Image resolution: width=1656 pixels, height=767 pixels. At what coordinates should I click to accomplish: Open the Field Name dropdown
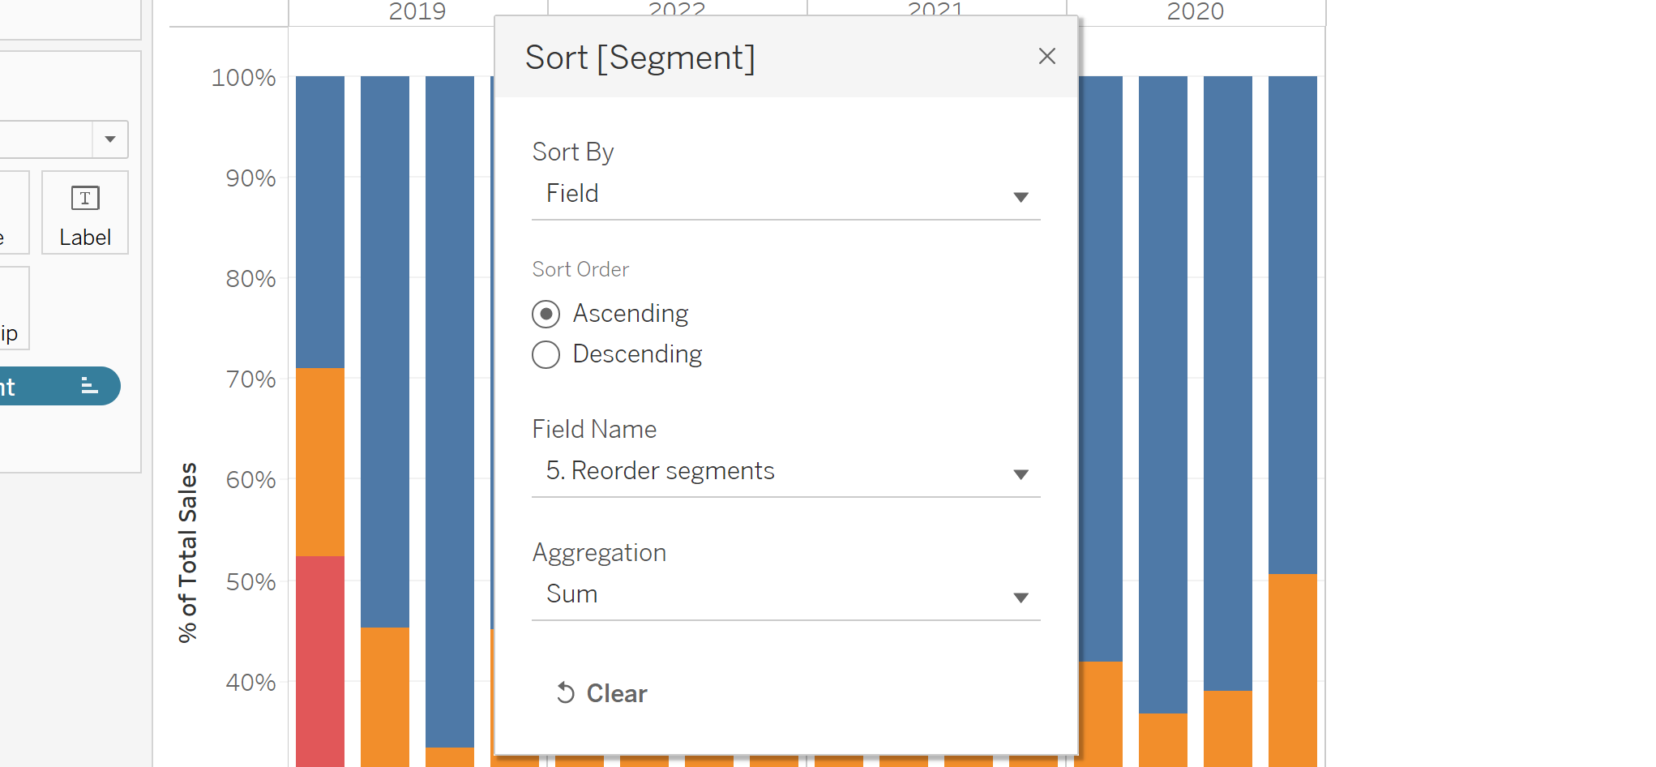pos(785,472)
